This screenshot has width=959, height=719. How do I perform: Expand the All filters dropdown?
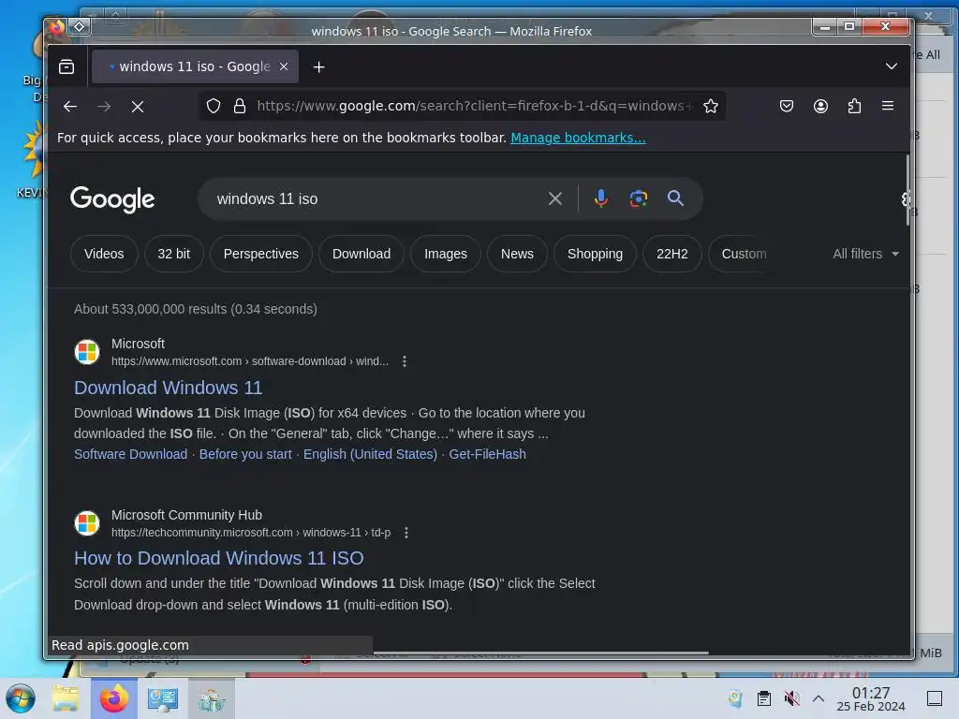point(865,254)
